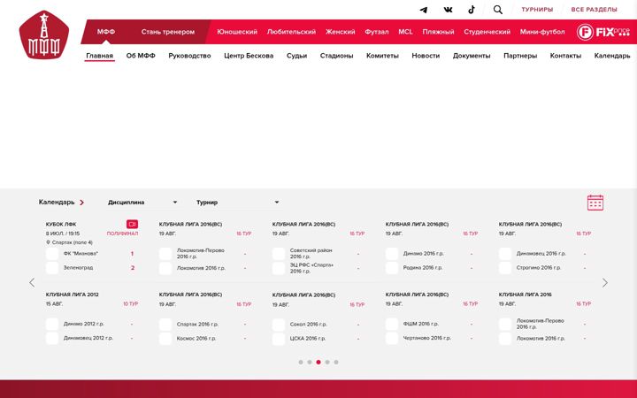Click the Строгино 2016 г.р. team logo
Image resolution: width=637 pixels, height=398 pixels.
point(505,268)
